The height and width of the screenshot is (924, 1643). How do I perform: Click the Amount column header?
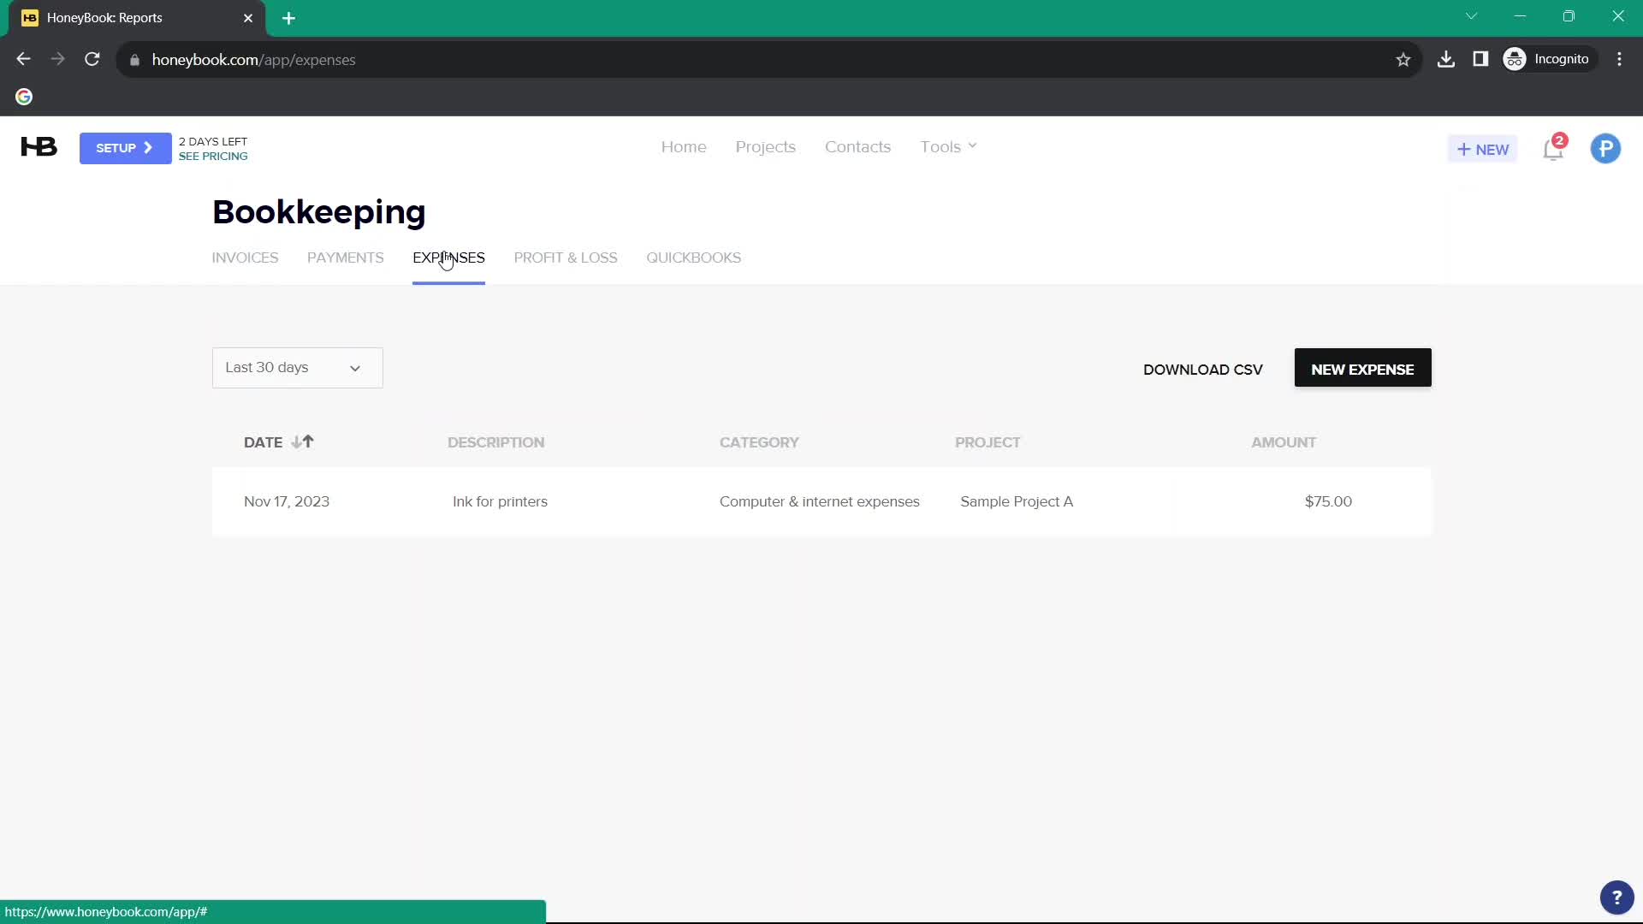point(1284,442)
